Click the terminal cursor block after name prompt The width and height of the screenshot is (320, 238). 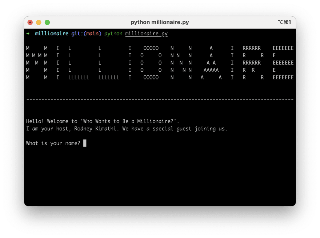pyautogui.click(x=85, y=143)
